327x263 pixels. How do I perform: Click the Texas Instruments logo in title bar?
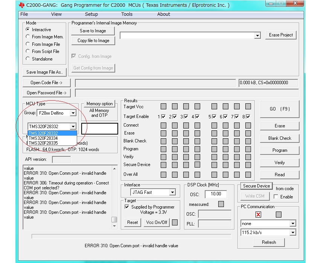pyautogui.click(x=22, y=5)
